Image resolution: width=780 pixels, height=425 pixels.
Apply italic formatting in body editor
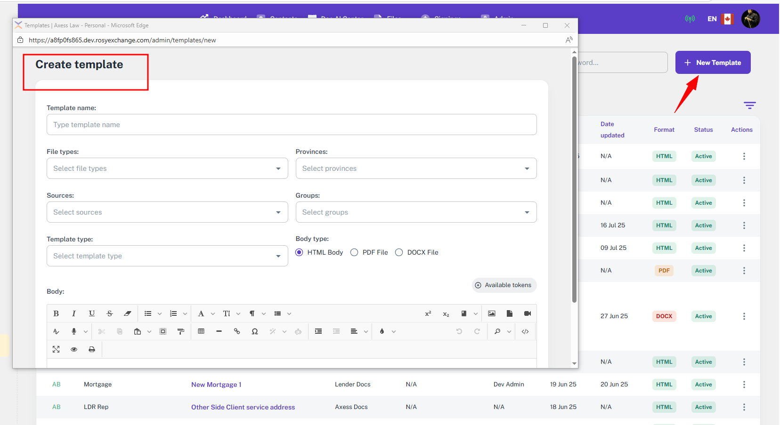[x=74, y=313]
